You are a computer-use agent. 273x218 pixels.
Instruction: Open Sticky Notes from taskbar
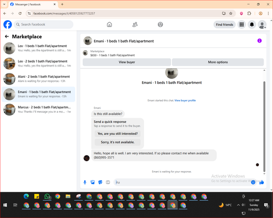click(37, 196)
